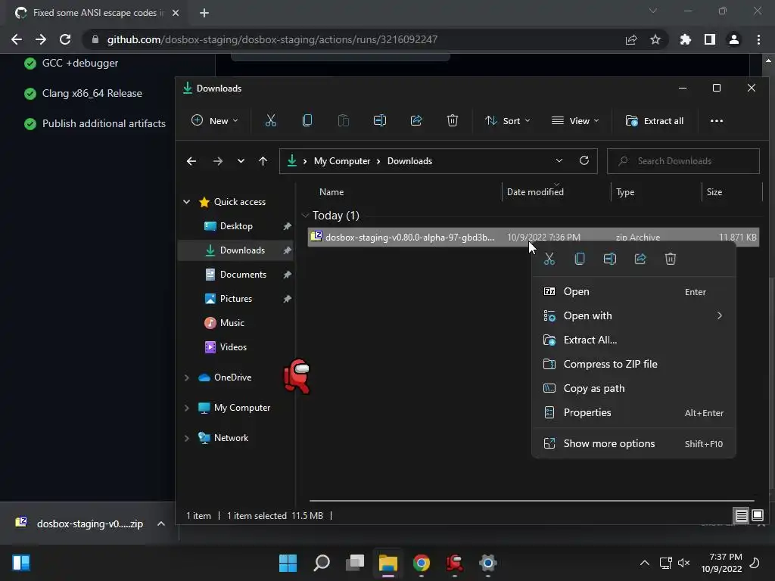
Task: Show hidden system tray icons
Action: tap(645, 563)
